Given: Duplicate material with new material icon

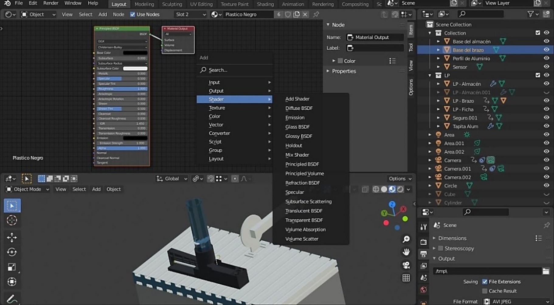Looking at the screenshot, I should (296, 14).
